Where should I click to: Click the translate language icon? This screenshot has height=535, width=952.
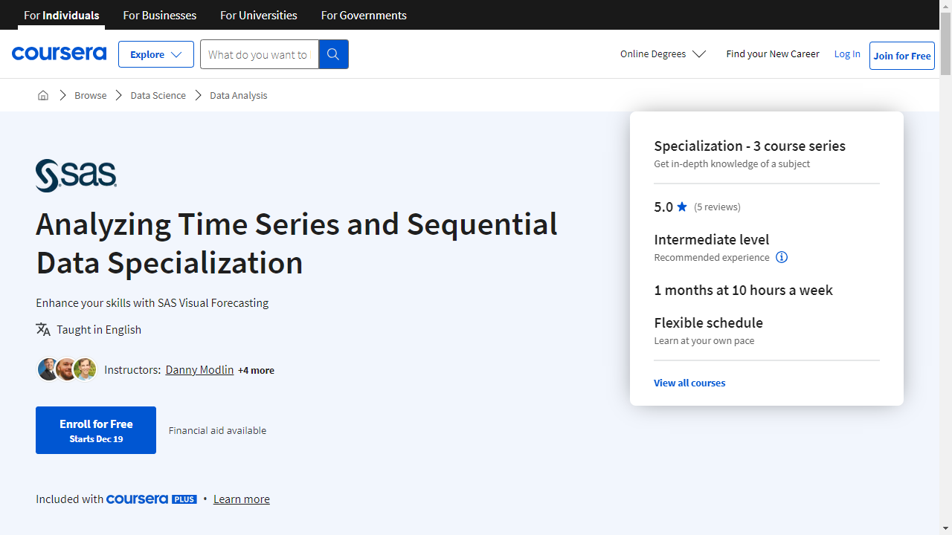43,329
